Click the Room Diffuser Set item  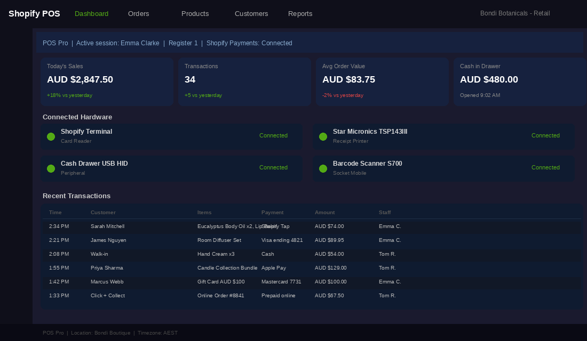tap(219, 240)
